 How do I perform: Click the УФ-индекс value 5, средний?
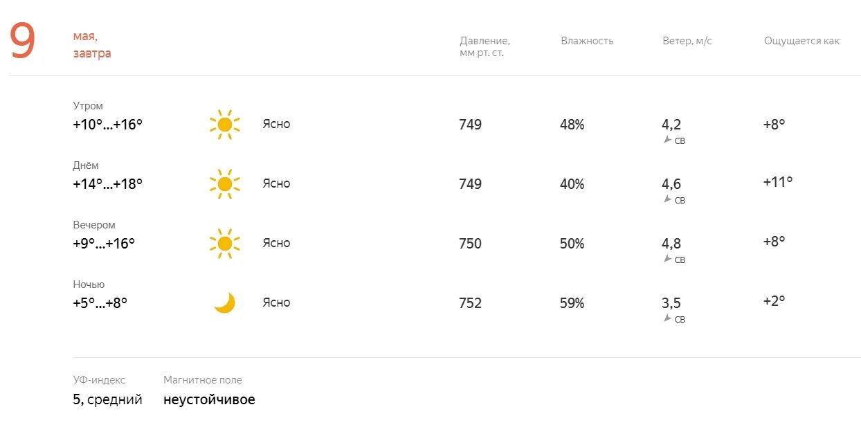[x=107, y=400]
